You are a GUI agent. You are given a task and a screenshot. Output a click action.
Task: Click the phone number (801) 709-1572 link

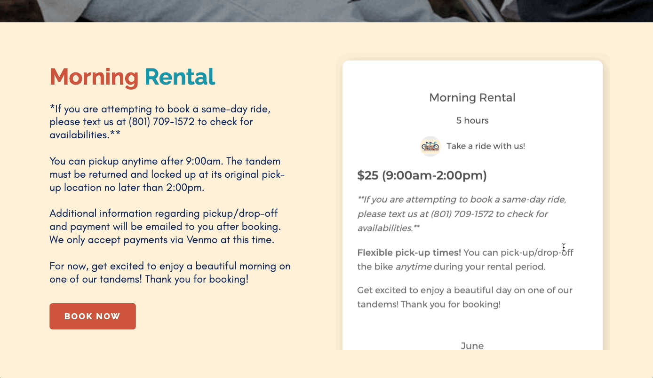coord(161,121)
